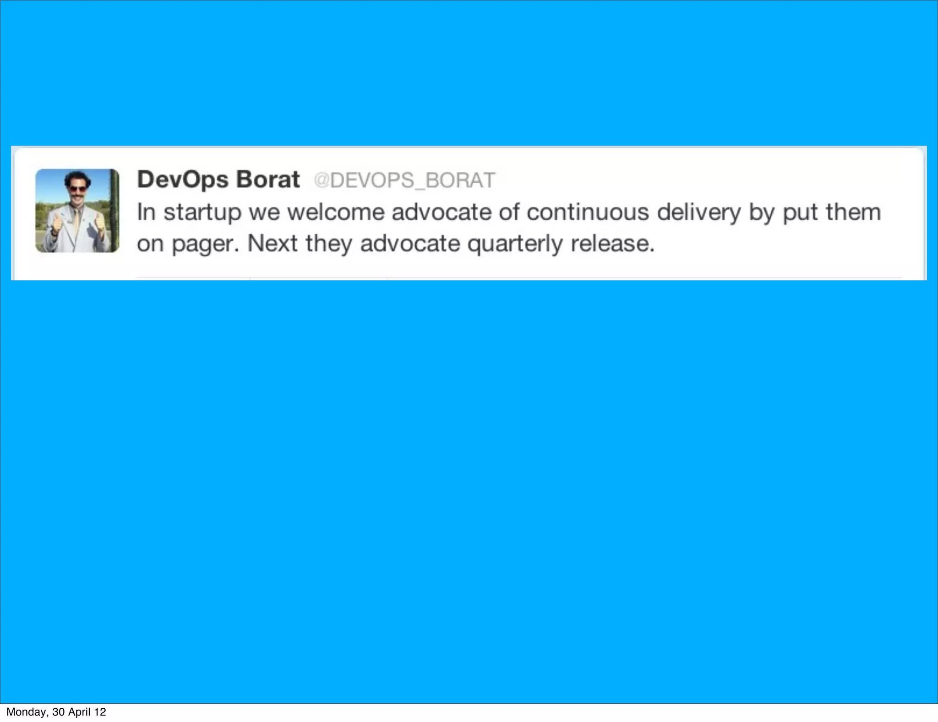
Task: Open the DevOps Borat display name
Action: pos(218,180)
